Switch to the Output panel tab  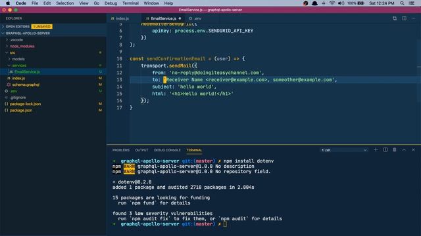pyautogui.click(x=141, y=150)
